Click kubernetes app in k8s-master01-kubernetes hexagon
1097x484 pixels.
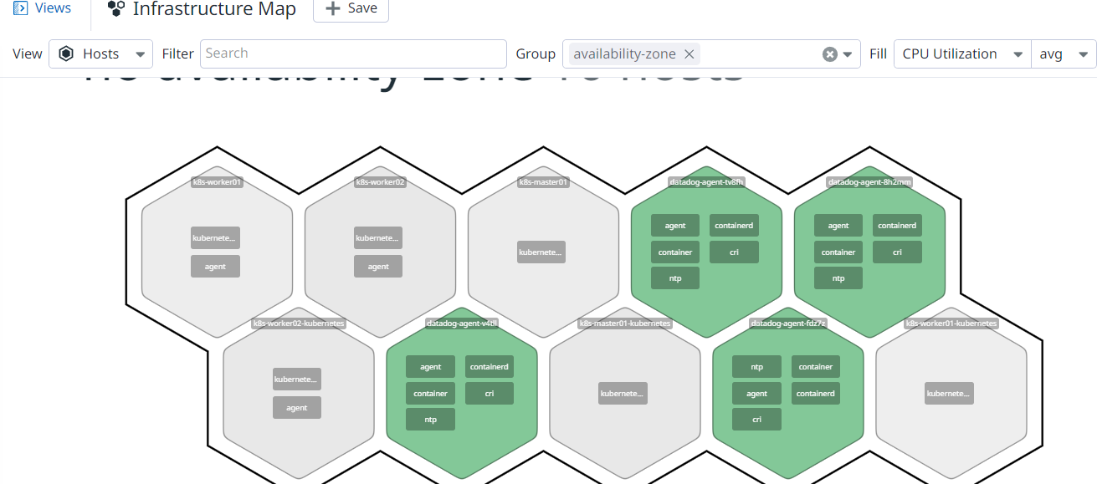[x=623, y=394]
